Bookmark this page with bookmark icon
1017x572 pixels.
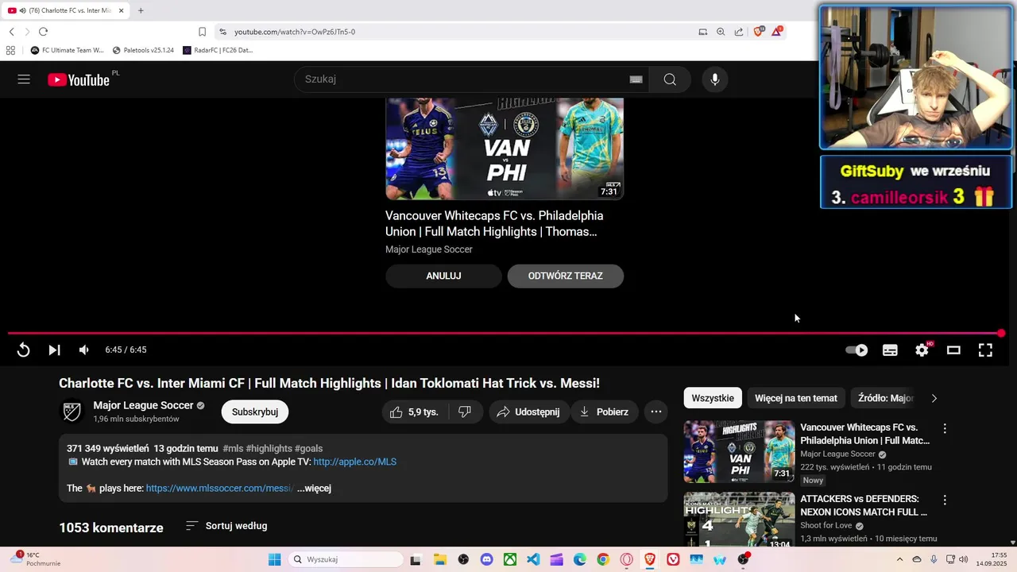(x=202, y=32)
